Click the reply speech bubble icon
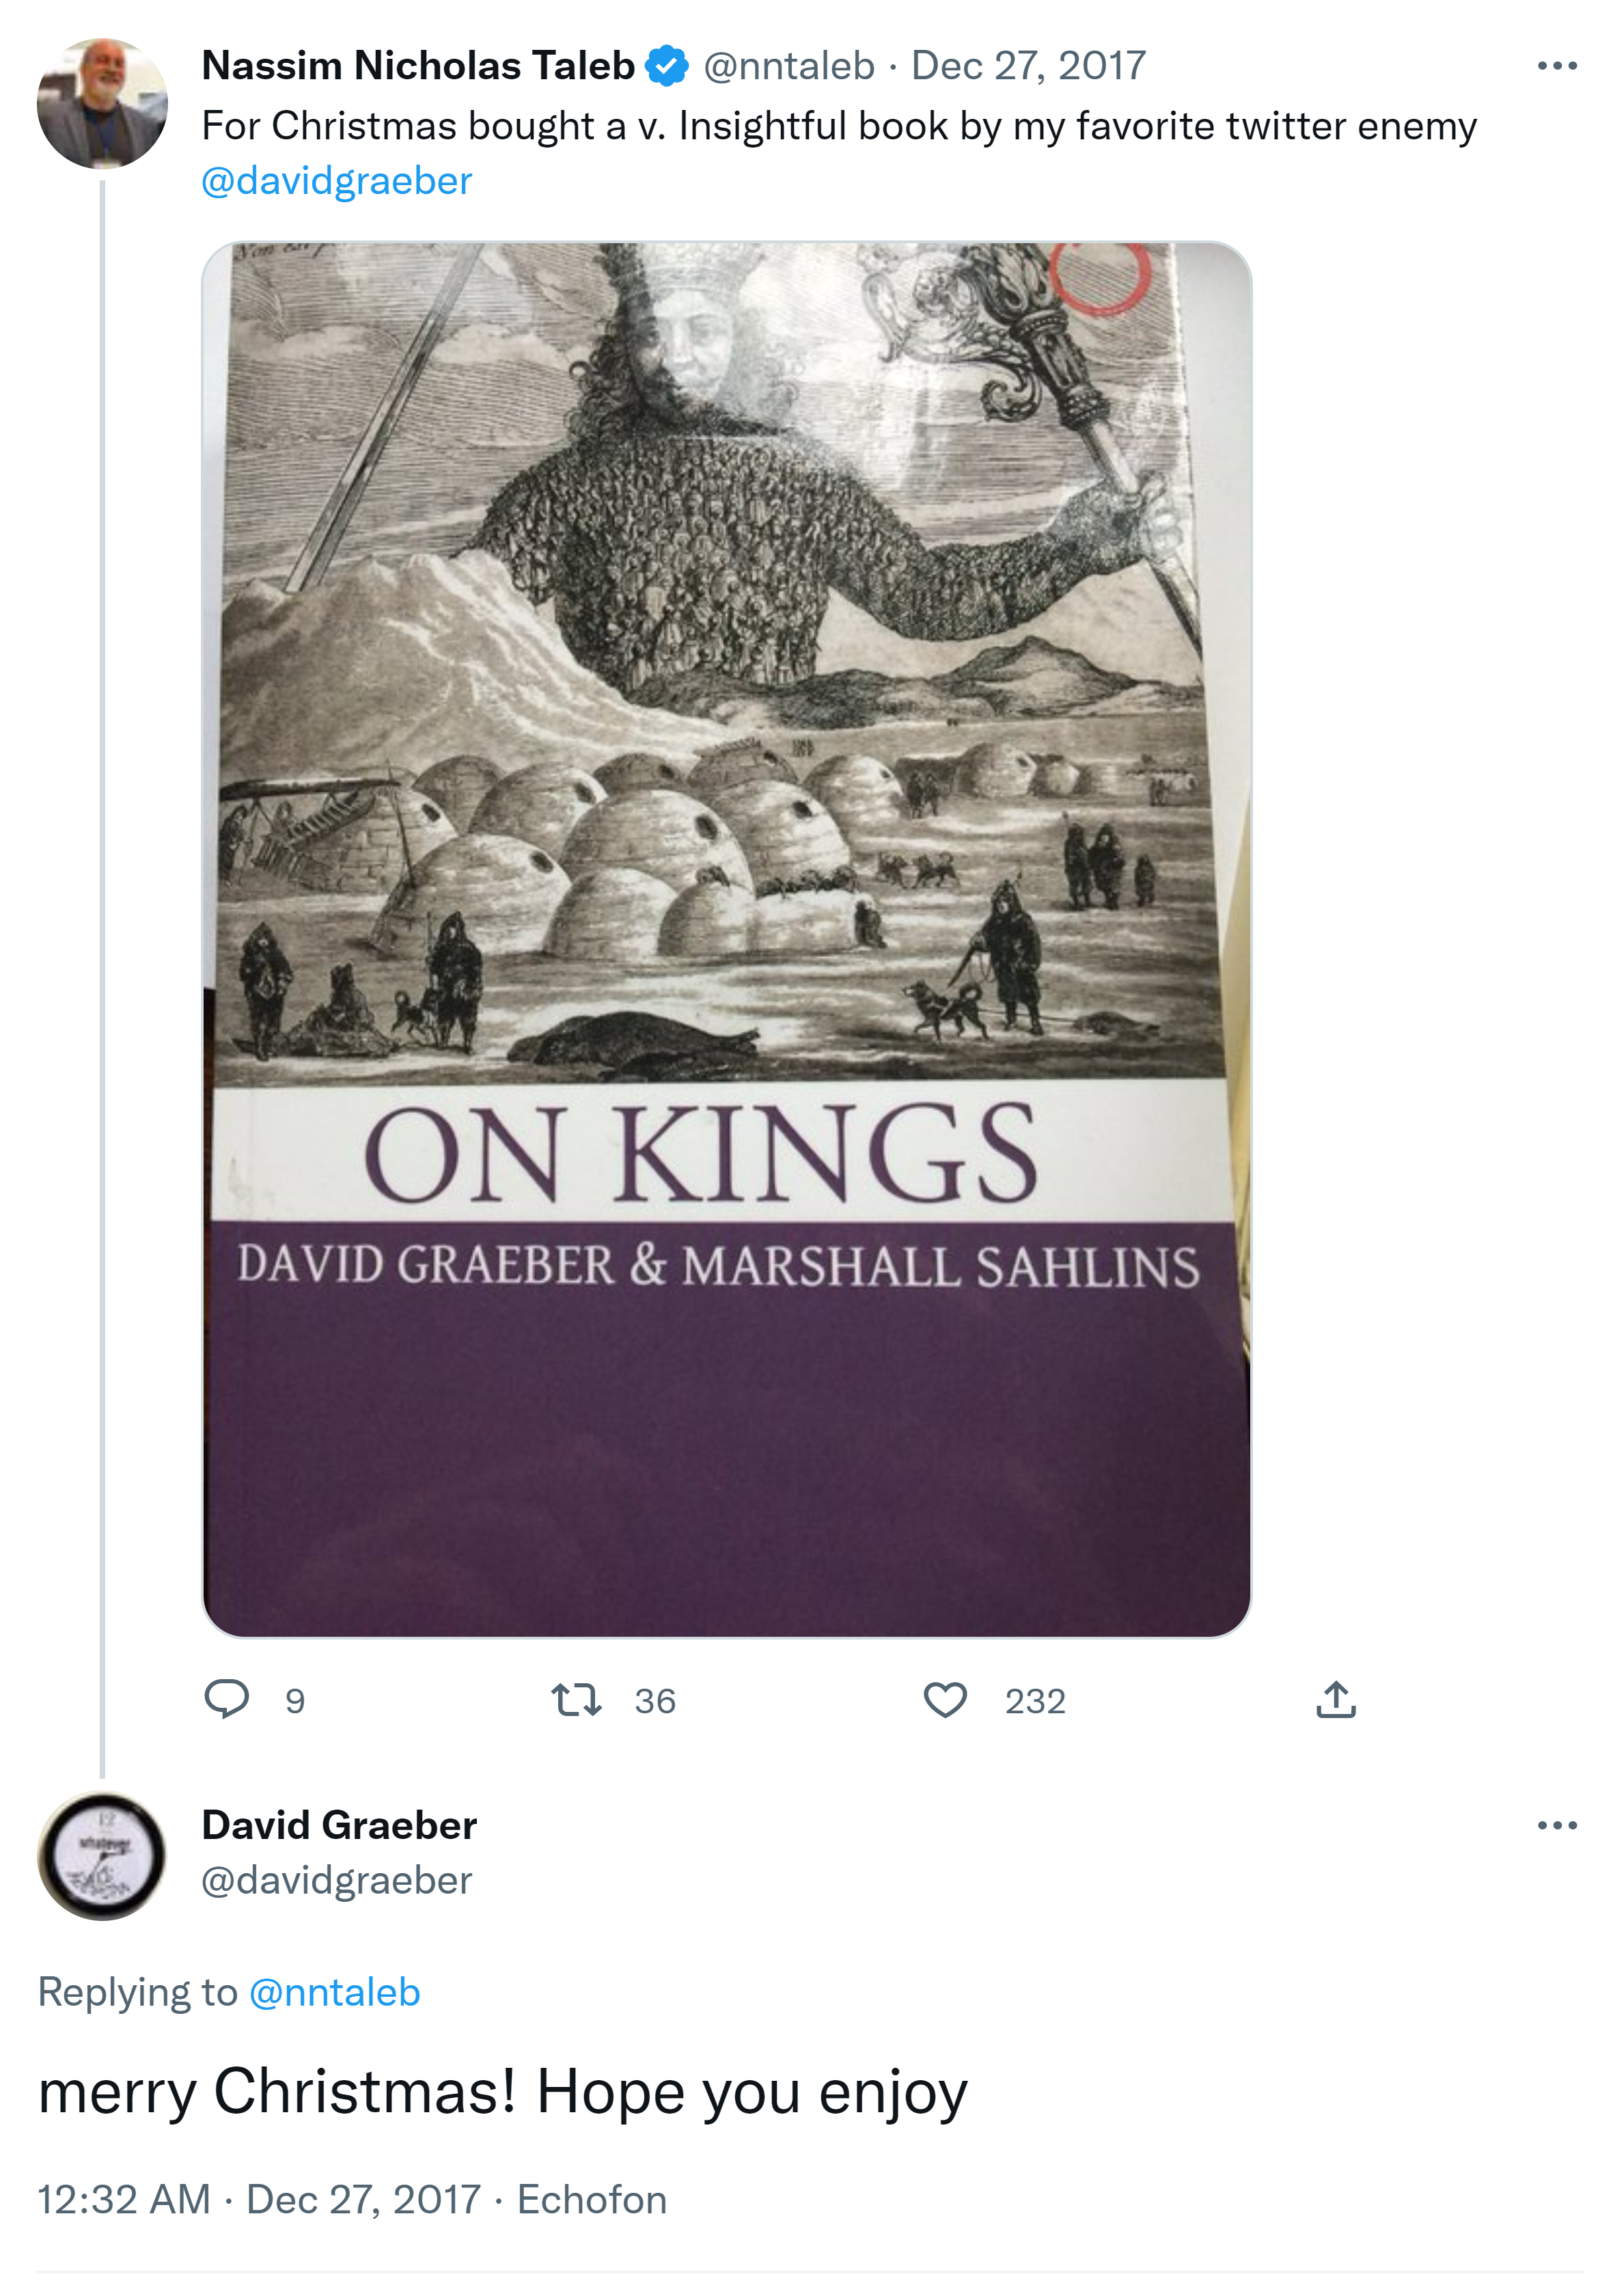Image resolution: width=1598 pixels, height=2296 pixels. [x=226, y=1699]
